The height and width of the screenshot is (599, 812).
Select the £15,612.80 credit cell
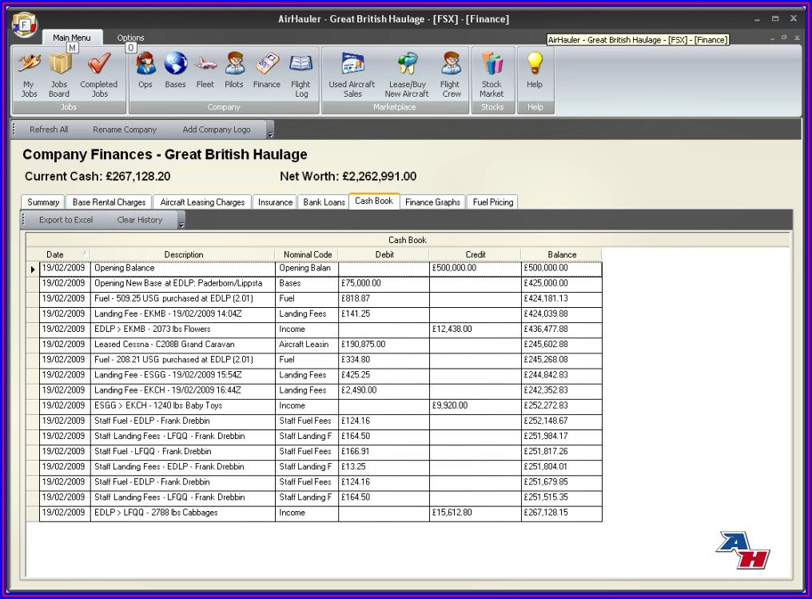(476, 513)
